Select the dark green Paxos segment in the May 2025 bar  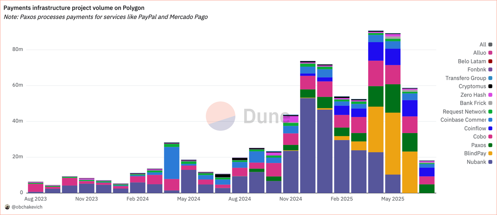point(393,99)
